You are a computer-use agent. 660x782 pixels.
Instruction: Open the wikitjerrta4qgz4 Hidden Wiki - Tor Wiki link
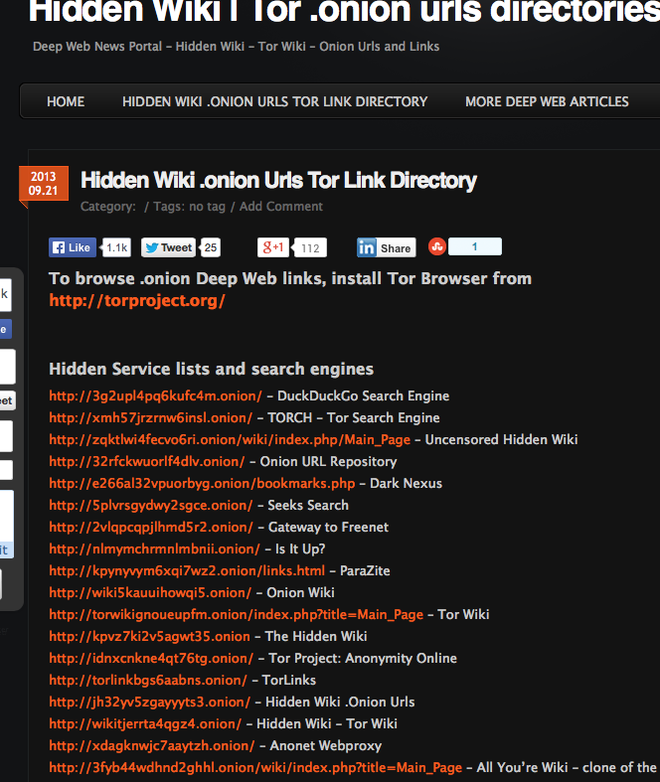coord(145,724)
